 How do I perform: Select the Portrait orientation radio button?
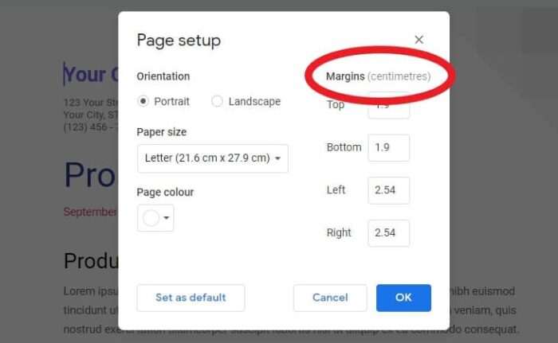coord(143,101)
